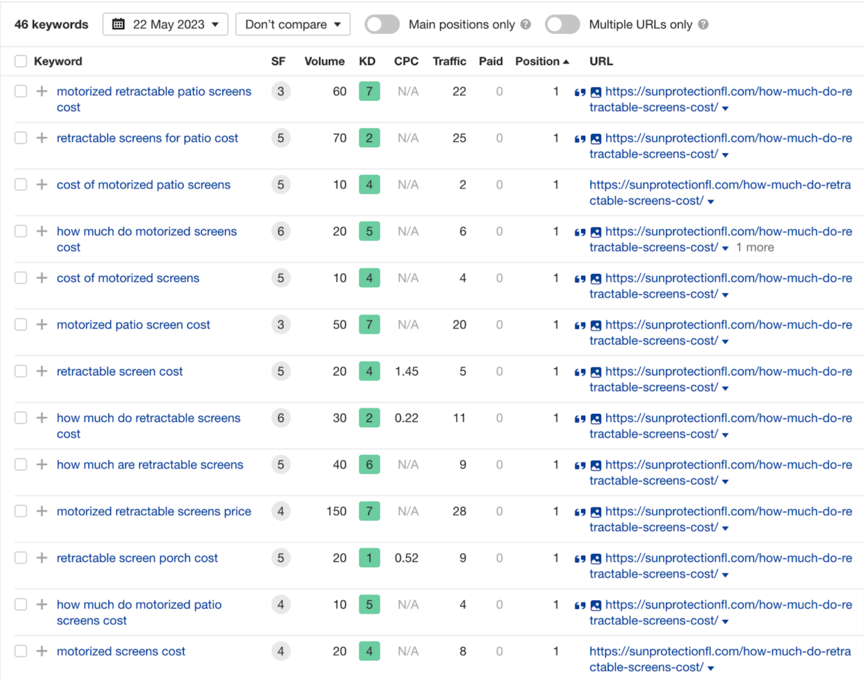The width and height of the screenshot is (866, 690).
Task: Enable the Main positions only toggle
Action: [382, 24]
